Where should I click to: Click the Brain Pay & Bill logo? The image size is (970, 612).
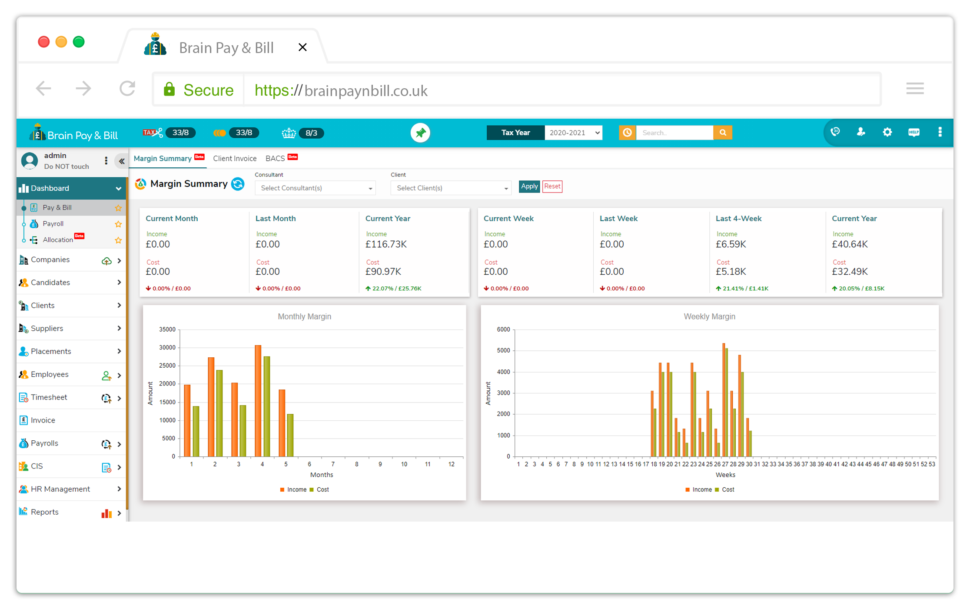coord(73,133)
